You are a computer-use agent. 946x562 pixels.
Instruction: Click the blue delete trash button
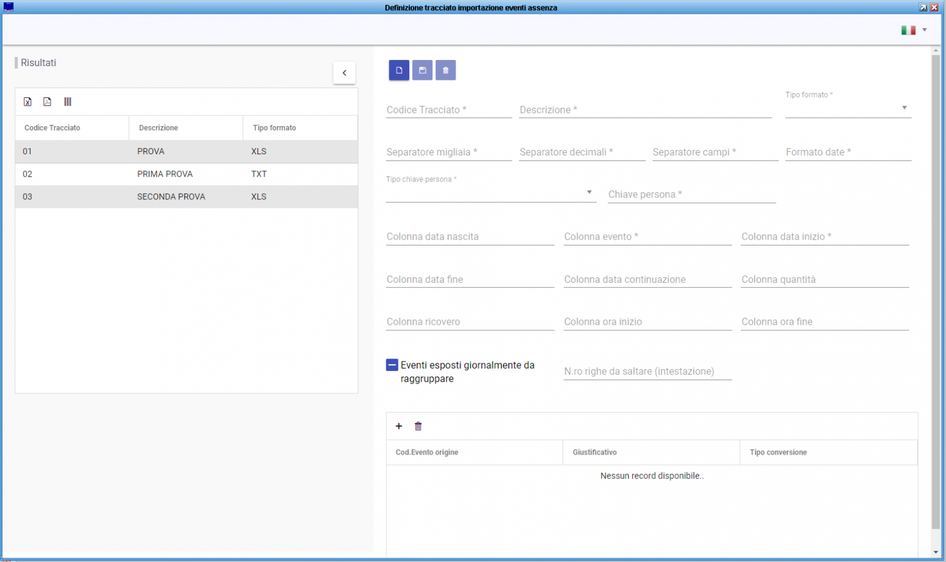tap(446, 71)
